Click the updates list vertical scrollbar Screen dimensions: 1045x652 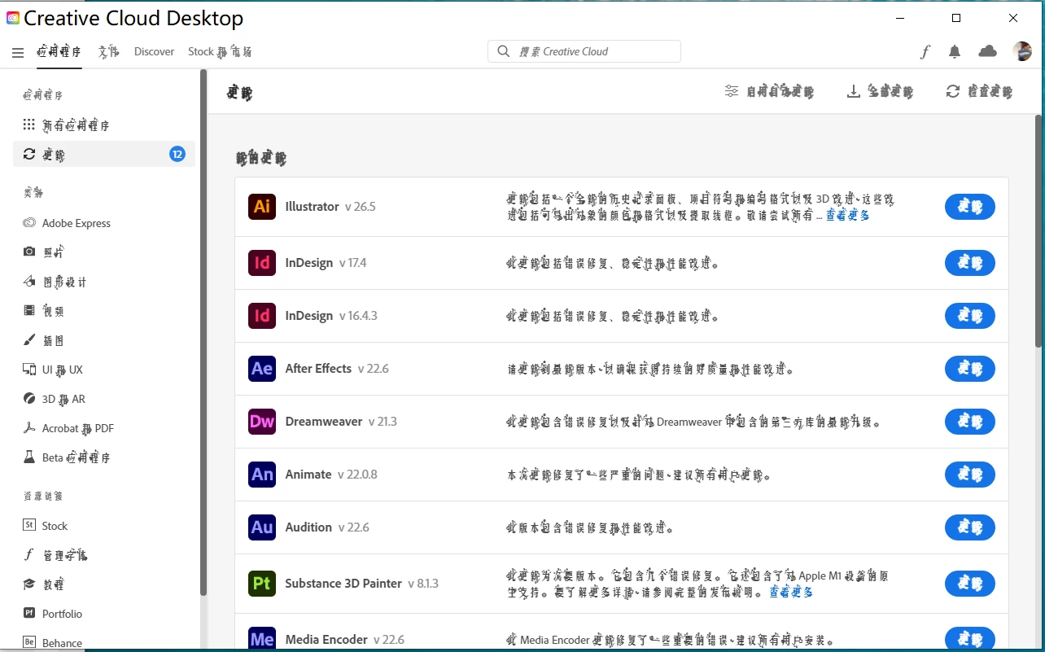[1038, 232]
